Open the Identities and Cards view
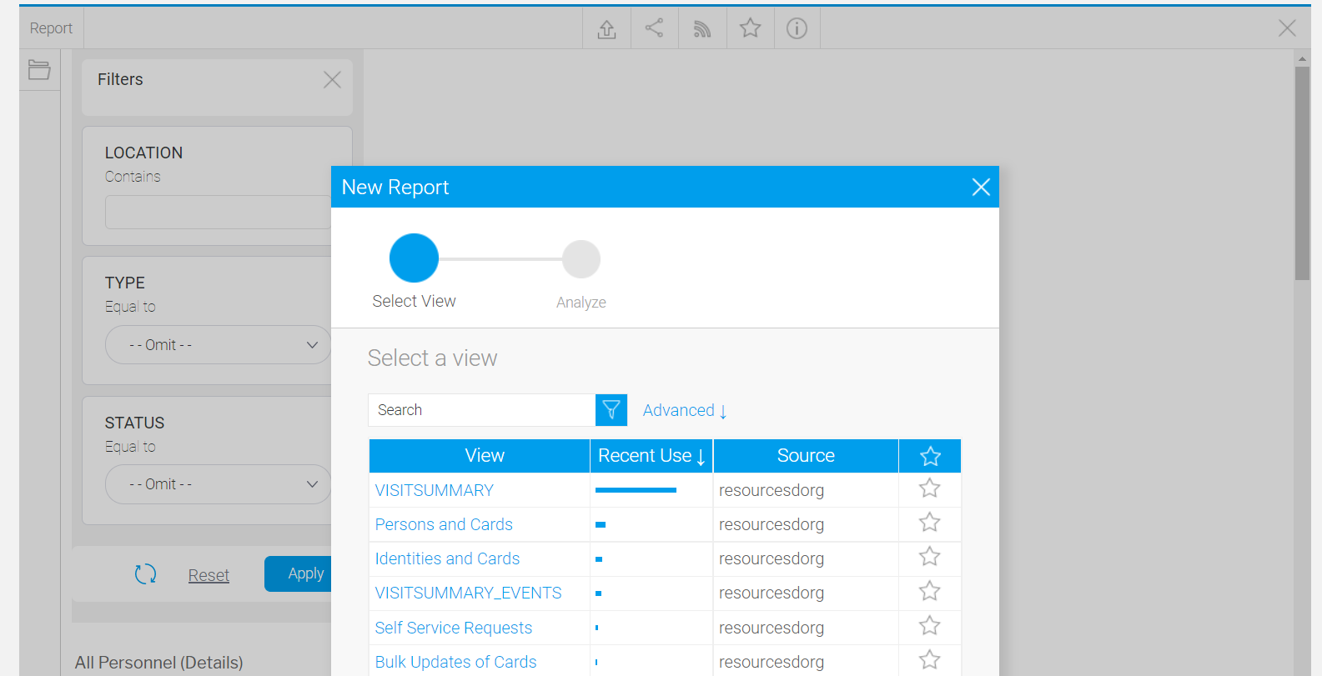 [447, 559]
